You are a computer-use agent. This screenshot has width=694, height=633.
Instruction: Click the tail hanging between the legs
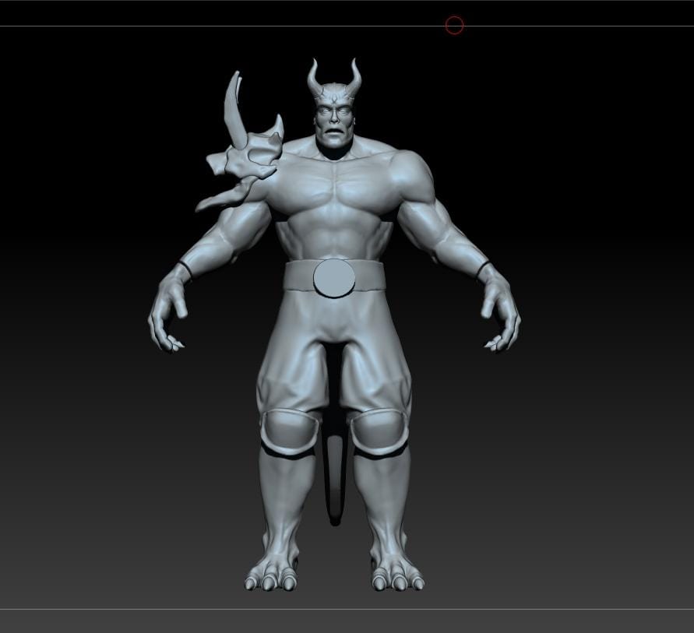click(x=336, y=476)
